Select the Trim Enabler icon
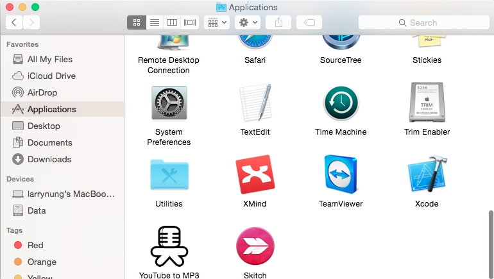The image size is (494, 279). point(427,103)
